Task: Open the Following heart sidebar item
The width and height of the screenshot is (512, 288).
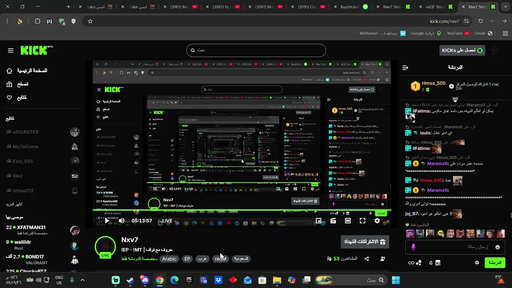Action: tap(16, 98)
